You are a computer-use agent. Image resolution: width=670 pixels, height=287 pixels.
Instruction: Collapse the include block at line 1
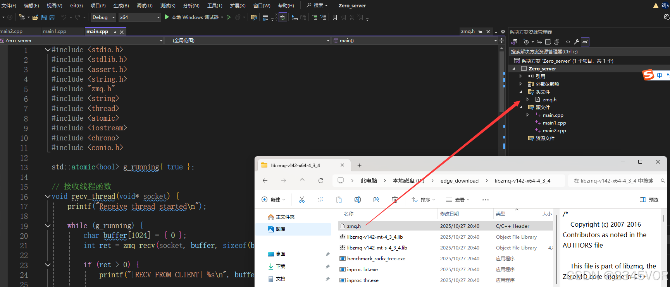[x=48, y=50]
